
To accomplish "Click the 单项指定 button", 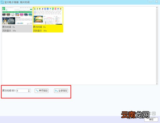I will tap(42, 91).
